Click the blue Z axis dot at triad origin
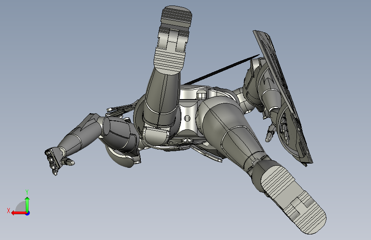The width and height of the screenshot is (371, 240). [28, 213]
